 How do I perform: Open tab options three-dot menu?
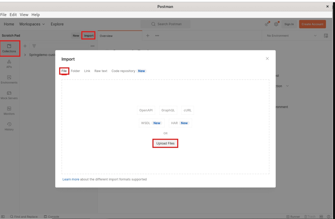(157, 36)
